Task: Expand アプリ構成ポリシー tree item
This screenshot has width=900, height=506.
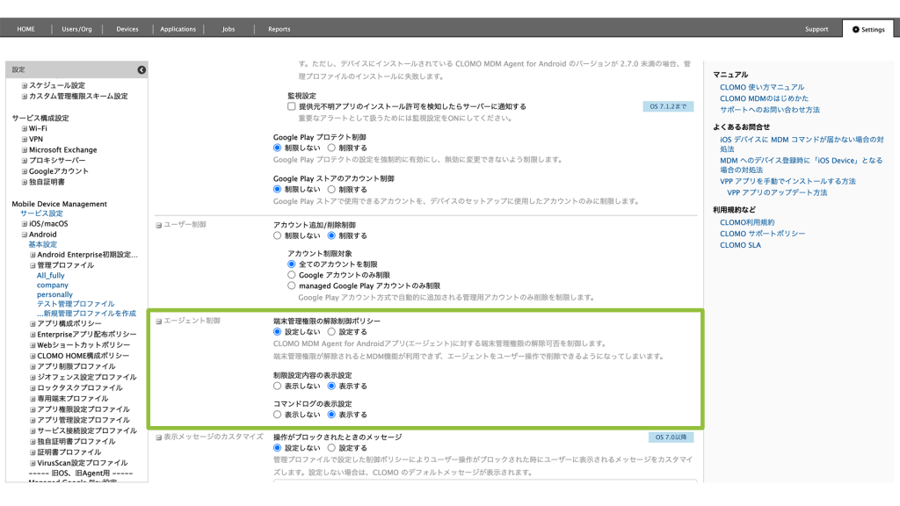Action: click(33, 323)
